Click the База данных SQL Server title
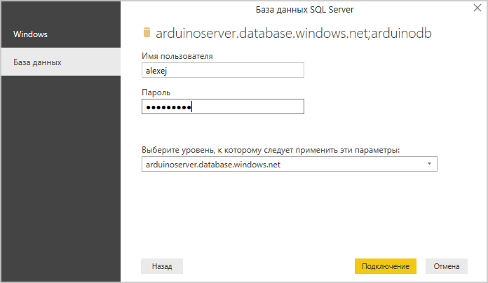Viewport: 488px width, 283px height. [x=305, y=10]
